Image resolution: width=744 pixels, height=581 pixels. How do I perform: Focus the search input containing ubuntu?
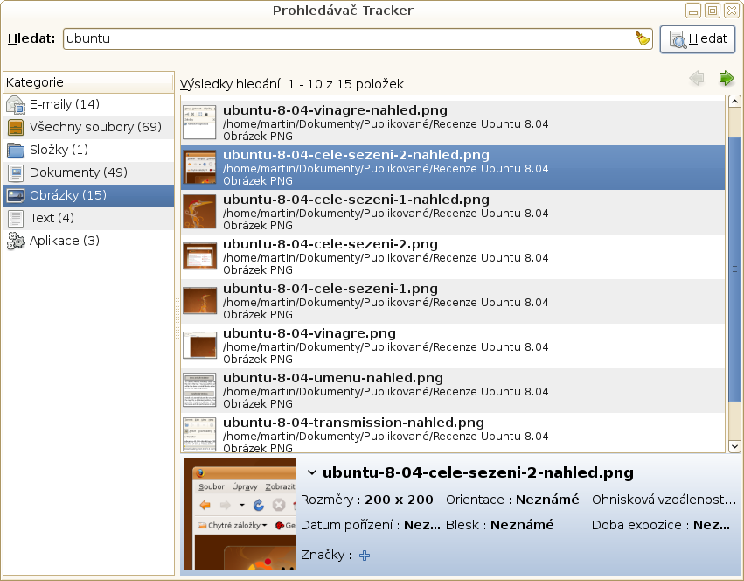pyautogui.click(x=358, y=38)
